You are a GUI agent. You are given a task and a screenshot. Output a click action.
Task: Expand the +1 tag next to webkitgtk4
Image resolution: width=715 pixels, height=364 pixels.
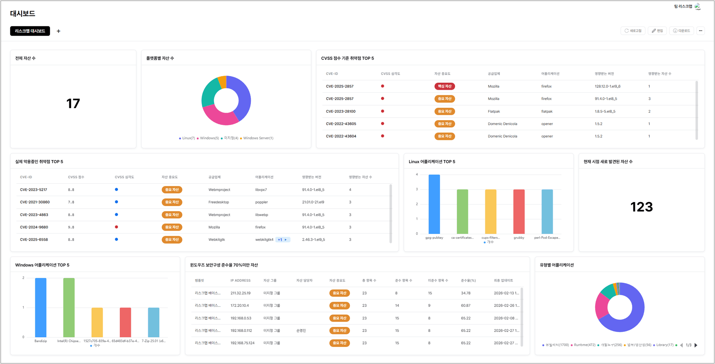[283, 240]
